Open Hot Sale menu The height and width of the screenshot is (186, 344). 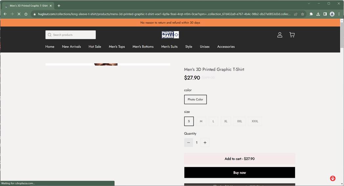(95, 47)
